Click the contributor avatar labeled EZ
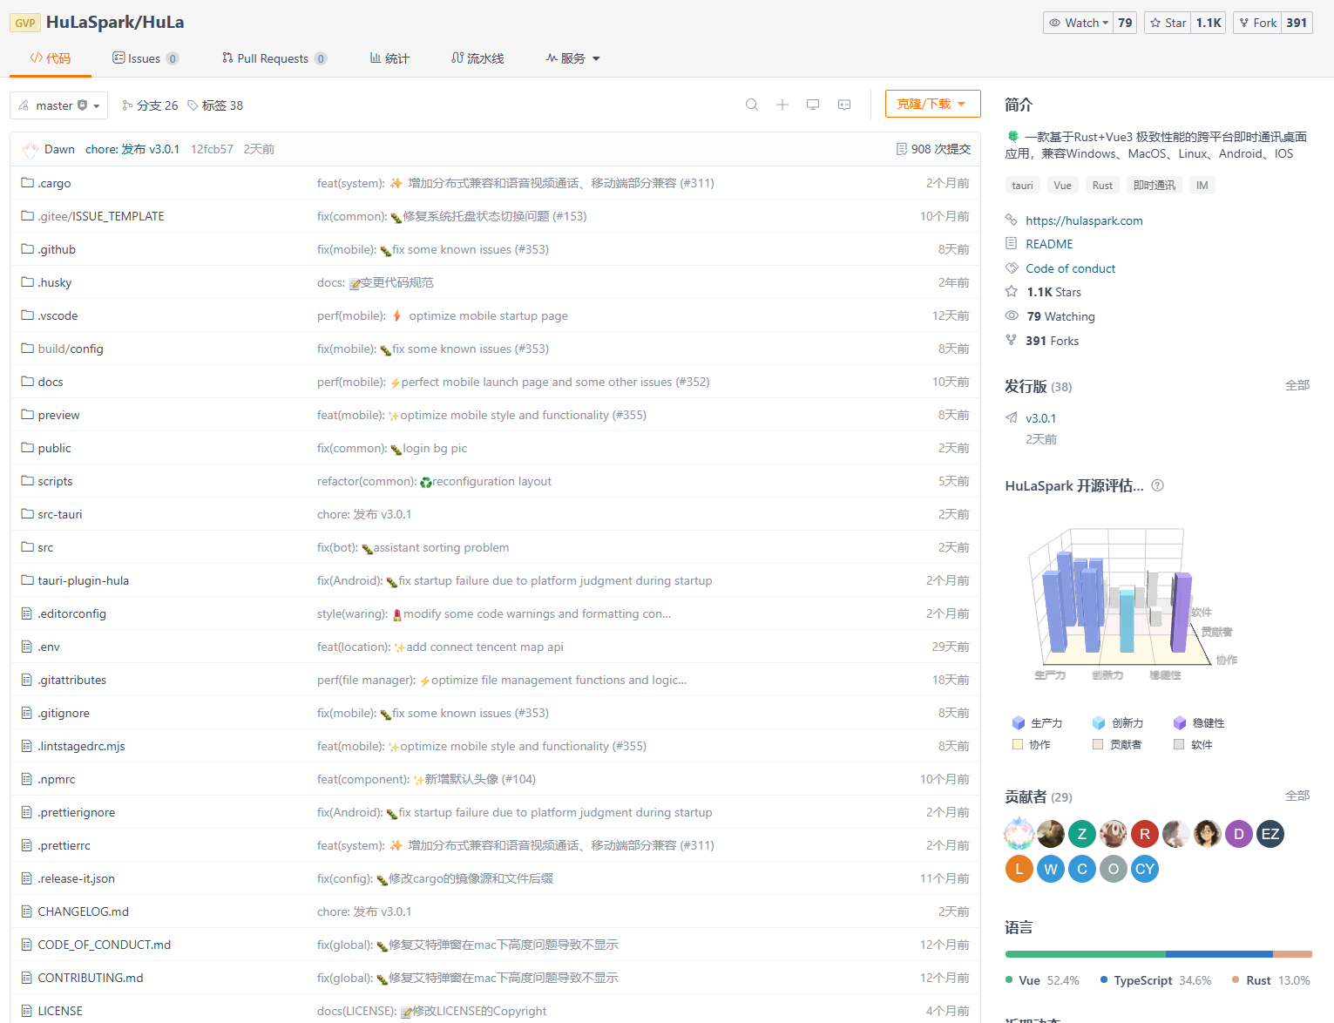 pyautogui.click(x=1270, y=834)
